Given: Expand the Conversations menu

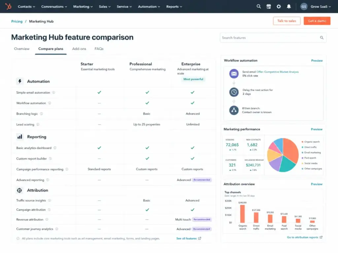Looking at the screenshot, I should (x=54, y=7).
